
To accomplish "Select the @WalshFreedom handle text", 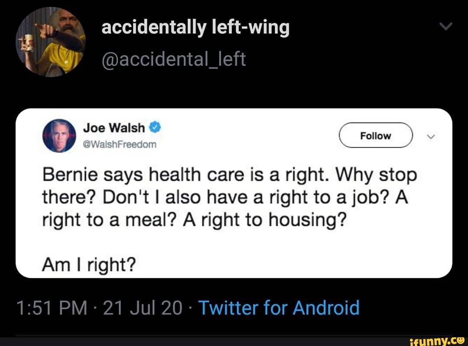I will [120, 144].
